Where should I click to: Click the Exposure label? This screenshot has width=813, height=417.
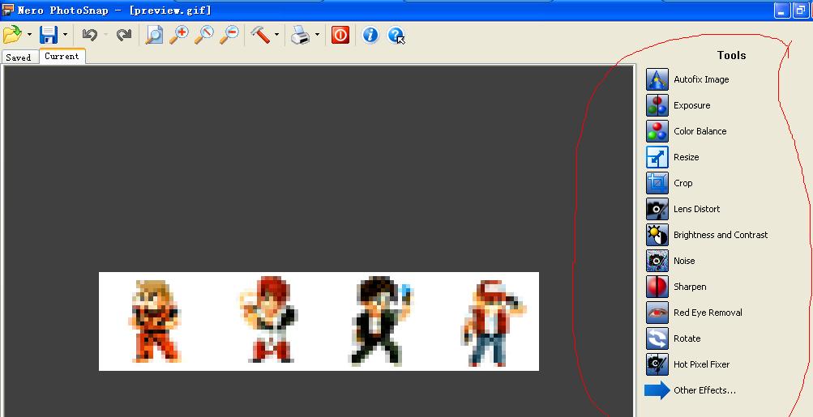[x=691, y=105]
